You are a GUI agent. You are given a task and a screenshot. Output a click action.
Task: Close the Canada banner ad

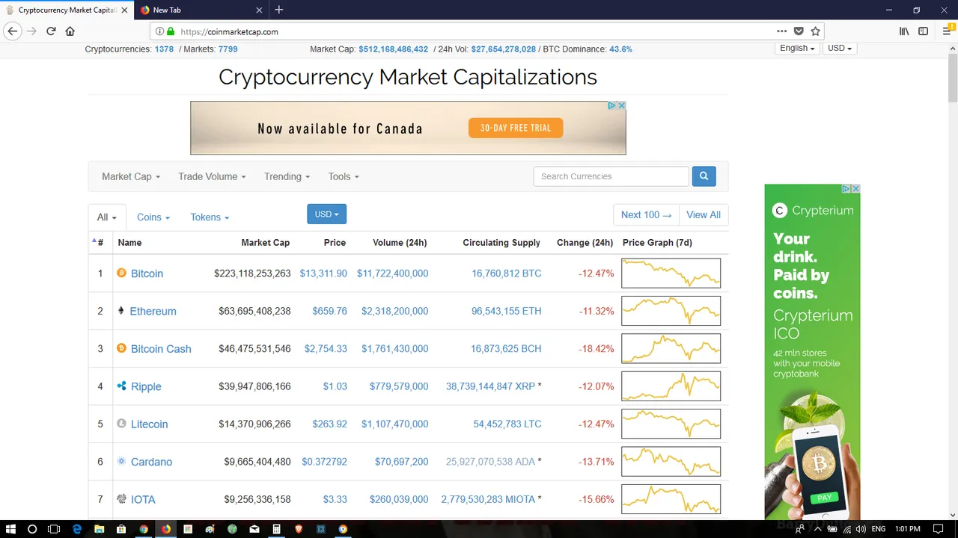click(x=621, y=105)
